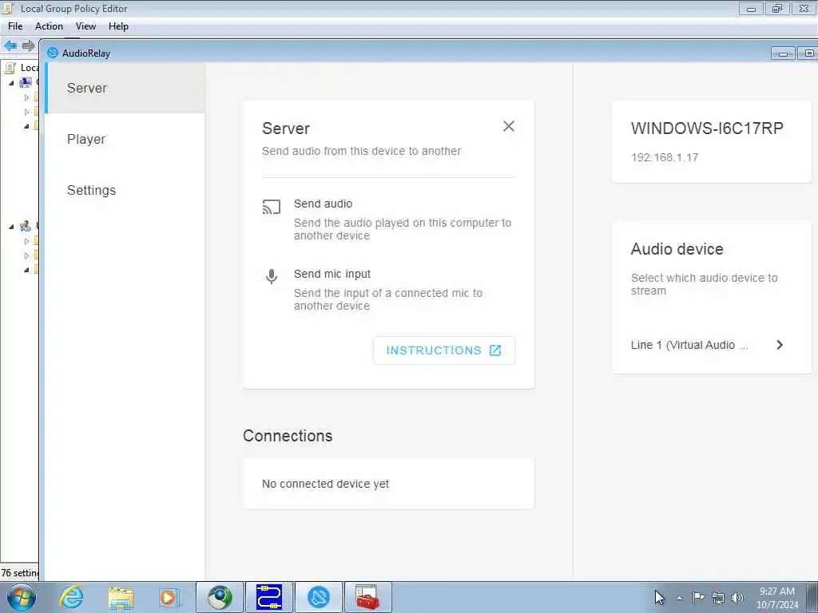Open Windows Explorer folder from the taskbar
This screenshot has height=613, width=818.
pos(121,598)
